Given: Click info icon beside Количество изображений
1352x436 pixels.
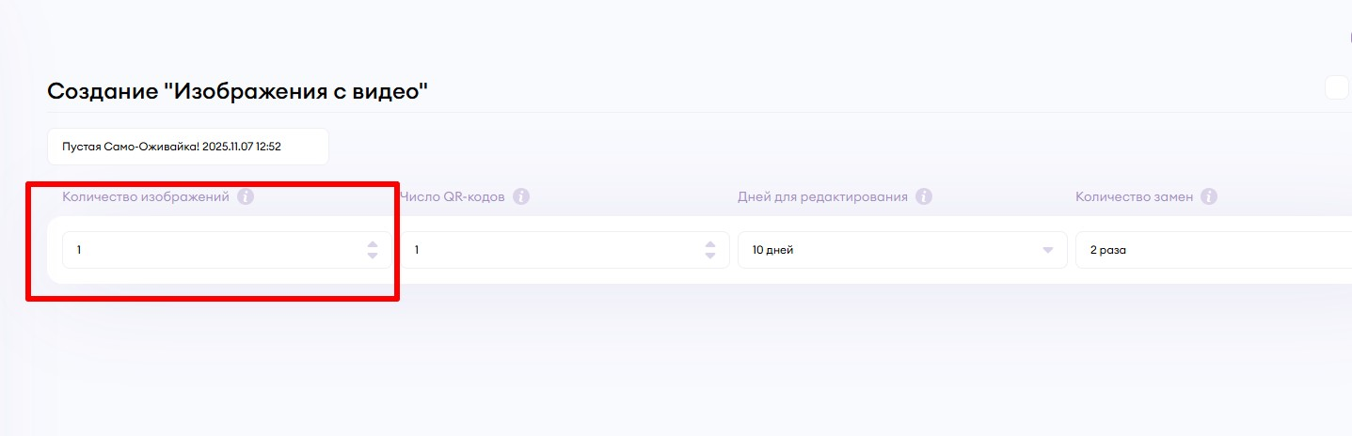Looking at the screenshot, I should pyautogui.click(x=246, y=197).
